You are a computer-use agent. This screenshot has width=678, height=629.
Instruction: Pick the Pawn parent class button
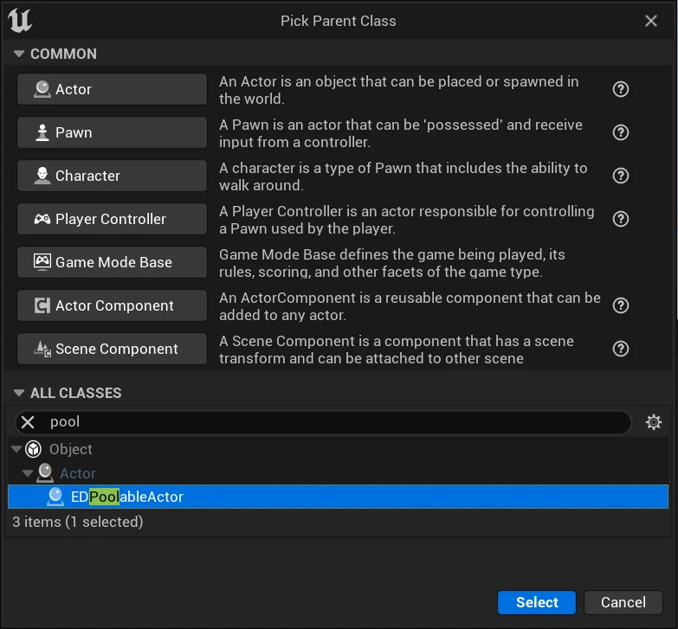point(112,132)
